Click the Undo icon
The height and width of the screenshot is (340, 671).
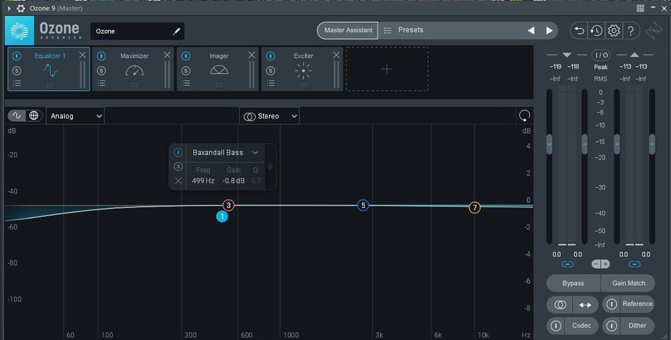click(579, 30)
